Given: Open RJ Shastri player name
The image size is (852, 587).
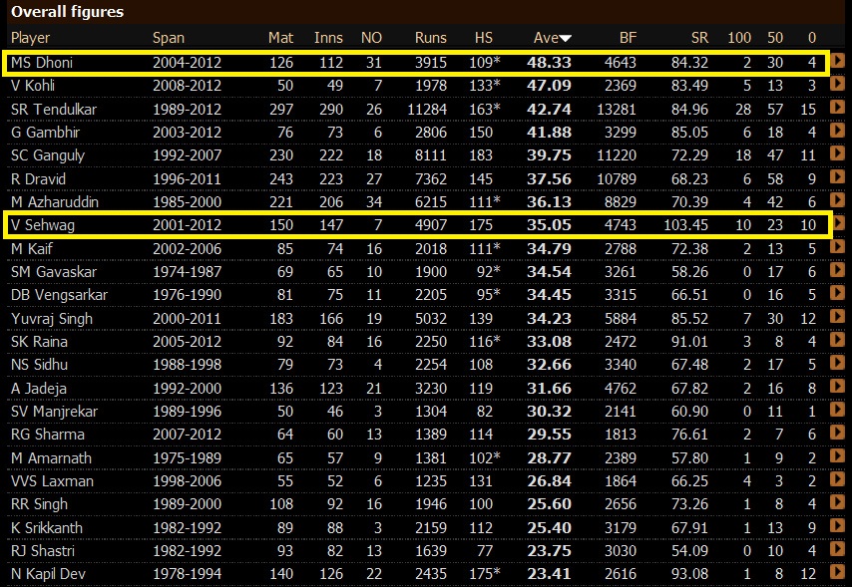Looking at the screenshot, I should (x=42, y=550).
